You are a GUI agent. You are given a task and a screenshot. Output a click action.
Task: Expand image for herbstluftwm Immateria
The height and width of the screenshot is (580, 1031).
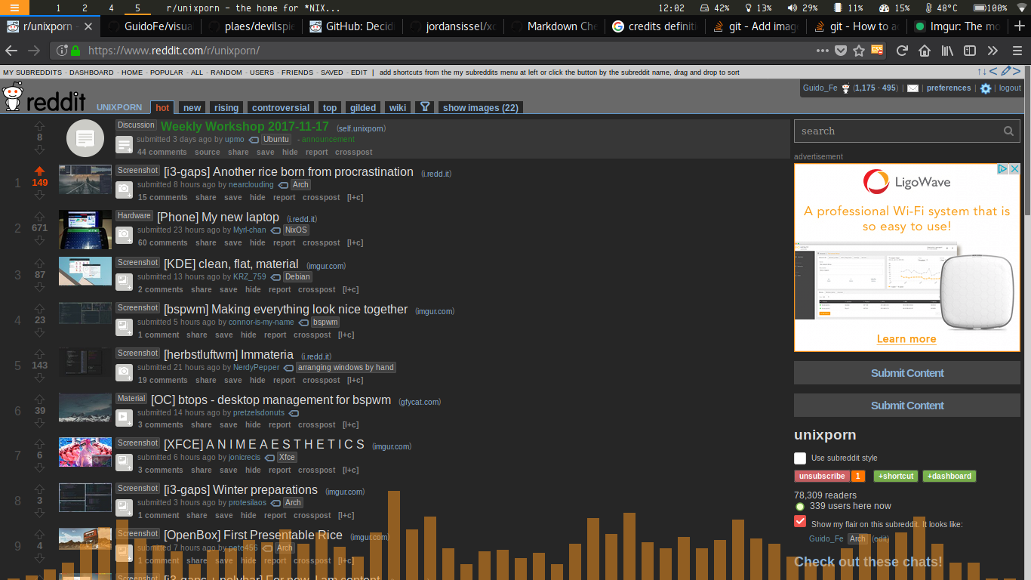click(x=124, y=372)
